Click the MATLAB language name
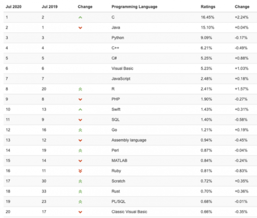The height and width of the screenshot is (218, 257). (x=119, y=160)
